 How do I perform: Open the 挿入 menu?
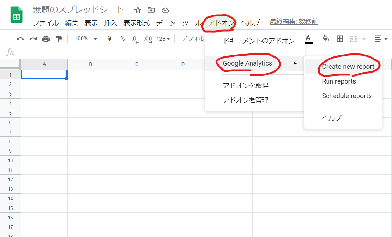(x=111, y=23)
